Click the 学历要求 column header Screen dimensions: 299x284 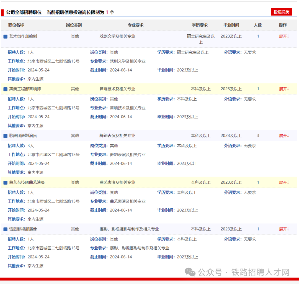pos(200,25)
